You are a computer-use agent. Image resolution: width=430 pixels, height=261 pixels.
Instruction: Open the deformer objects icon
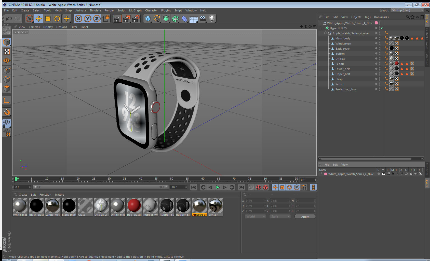tap(184, 19)
